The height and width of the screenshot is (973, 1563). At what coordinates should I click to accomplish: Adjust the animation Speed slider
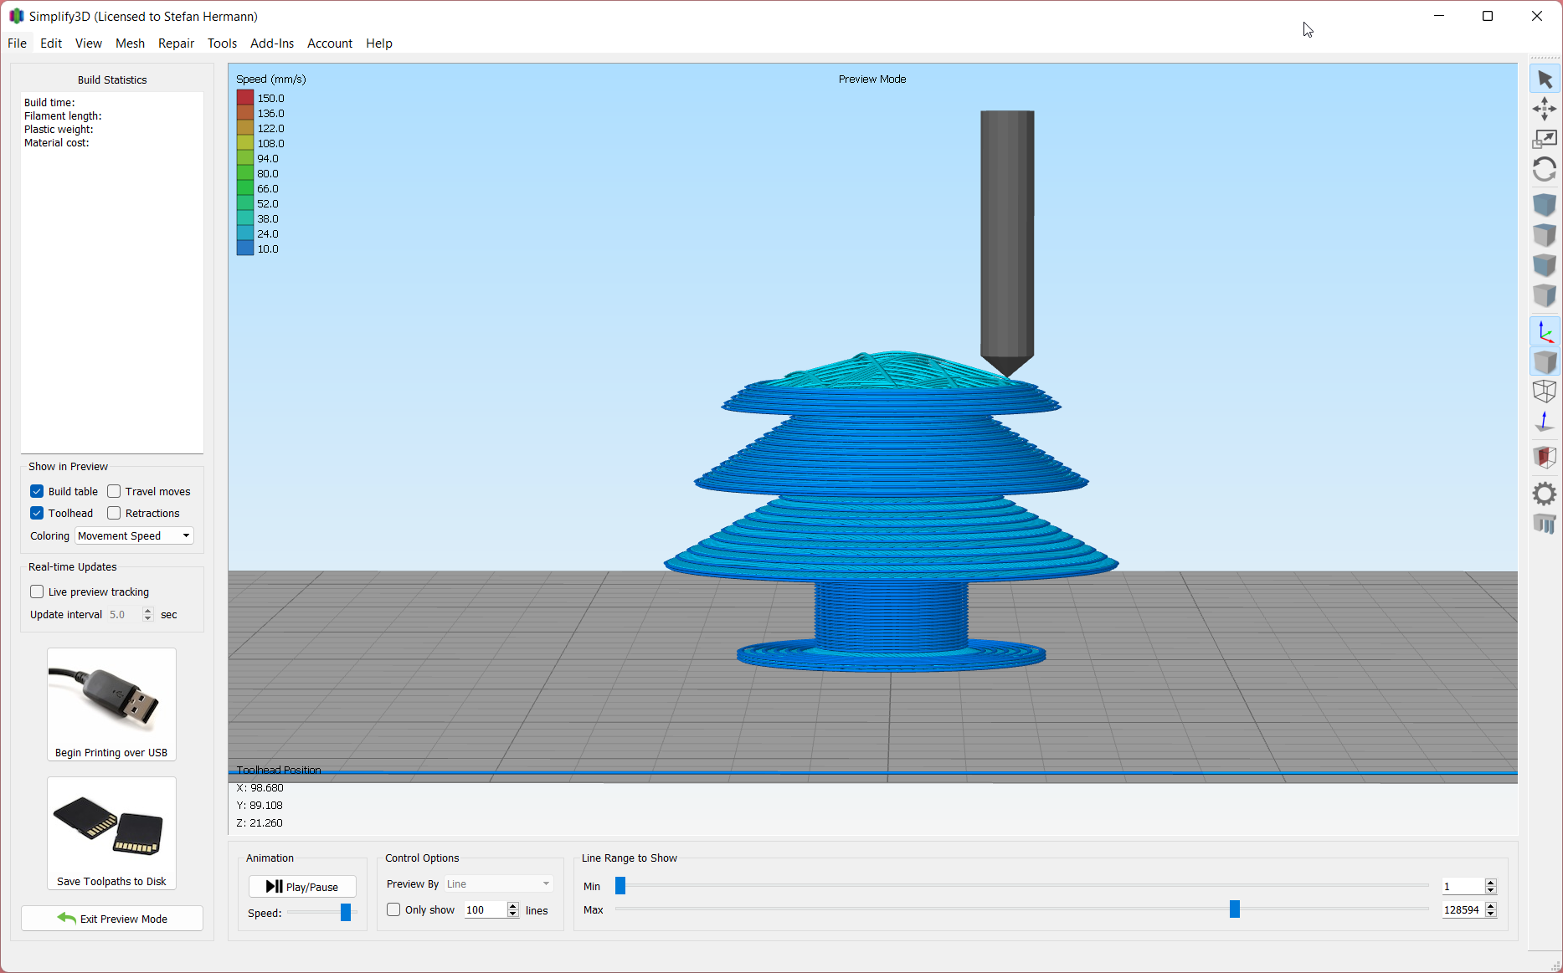tap(343, 913)
